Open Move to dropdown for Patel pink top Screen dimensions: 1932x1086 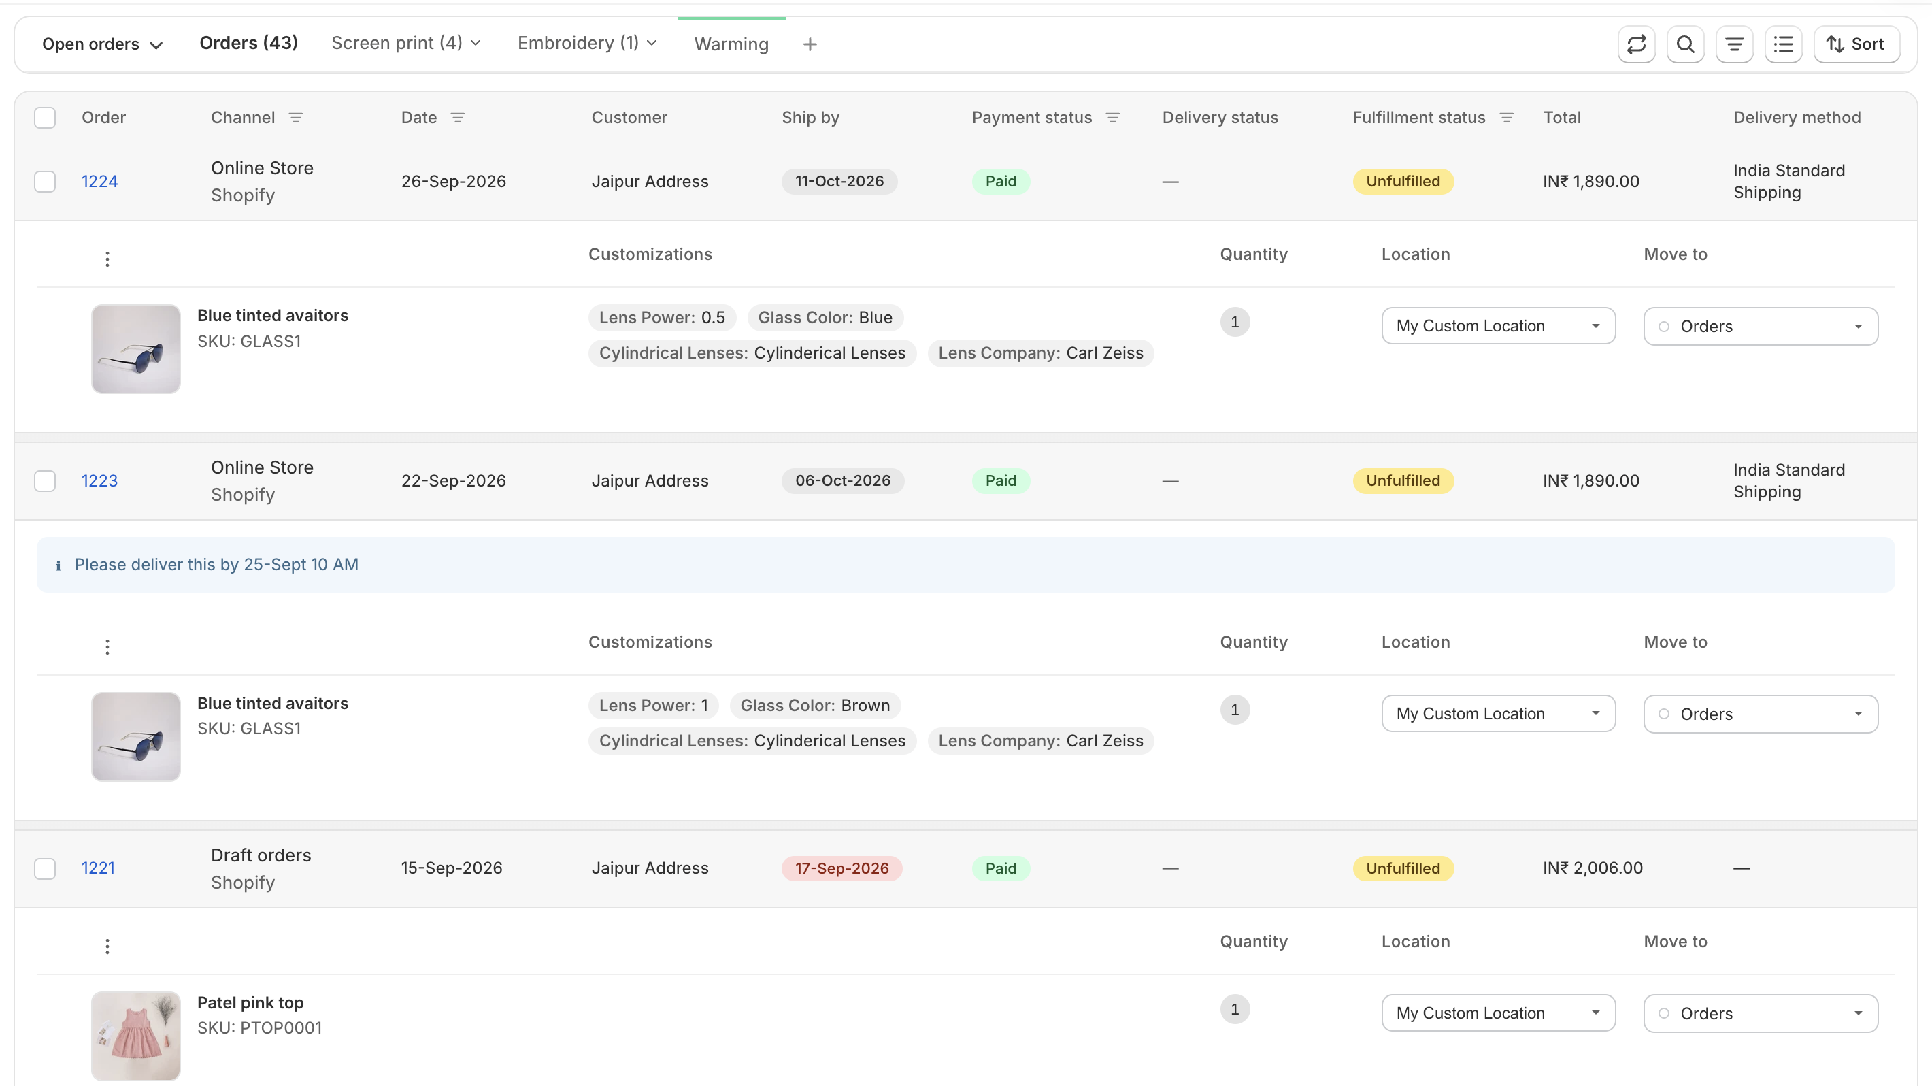coord(1761,1013)
